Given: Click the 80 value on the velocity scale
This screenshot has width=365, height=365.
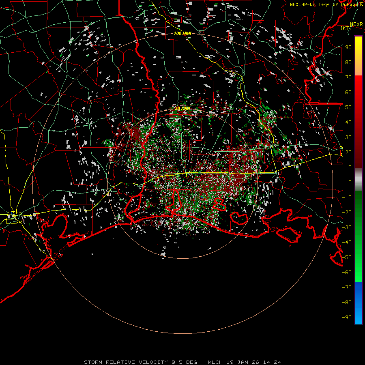Looking at the screenshot, I should click(348, 62).
